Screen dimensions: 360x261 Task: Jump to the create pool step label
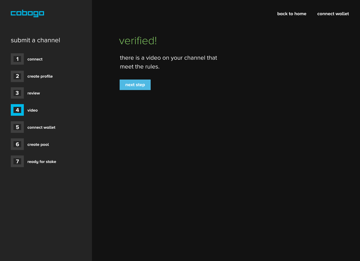click(38, 145)
